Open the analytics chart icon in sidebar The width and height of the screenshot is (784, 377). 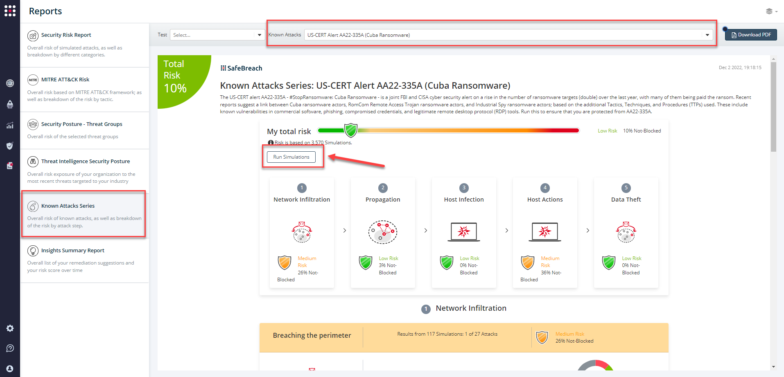click(10, 125)
